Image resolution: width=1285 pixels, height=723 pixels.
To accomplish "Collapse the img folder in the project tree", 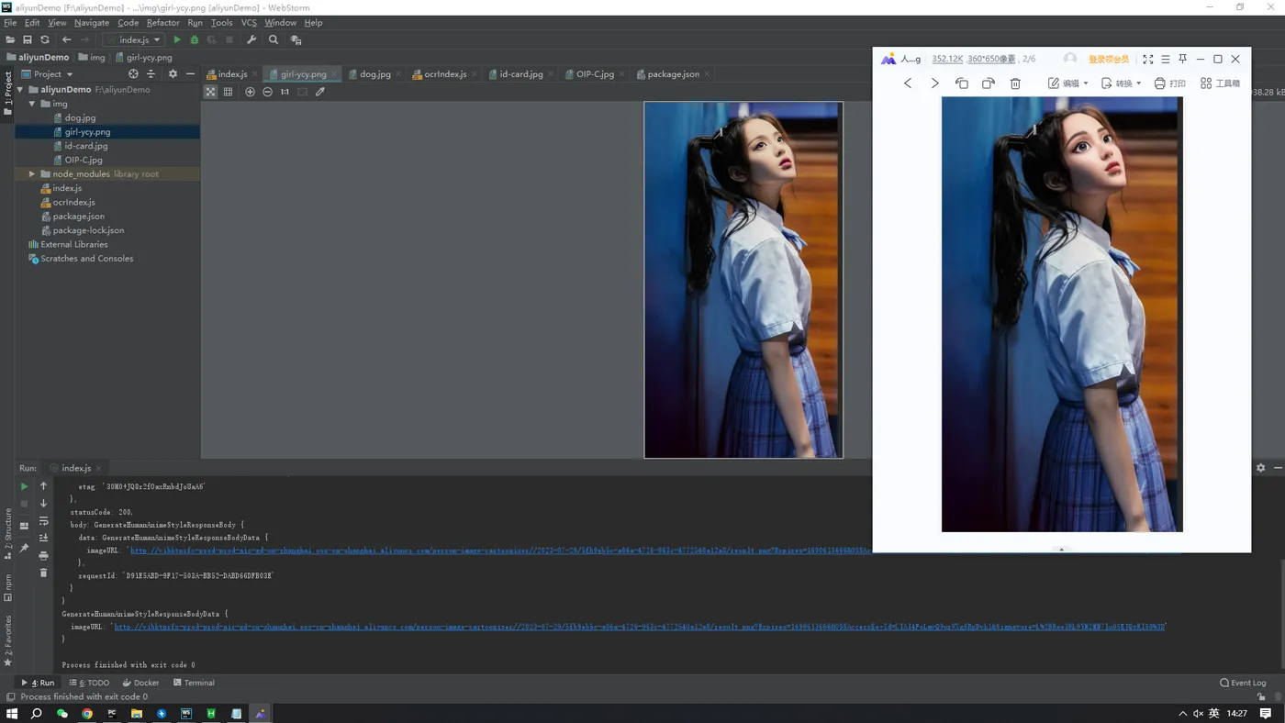I will 32,104.
